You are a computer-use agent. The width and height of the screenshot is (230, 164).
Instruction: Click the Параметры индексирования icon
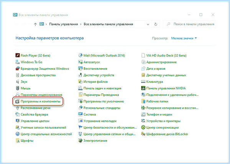click(18, 95)
